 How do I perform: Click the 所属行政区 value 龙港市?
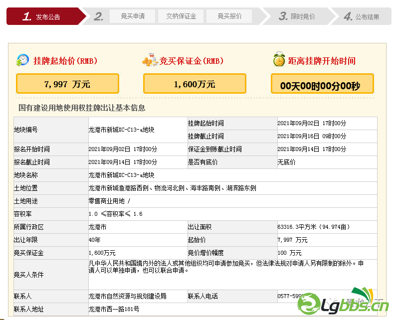(x=97, y=227)
